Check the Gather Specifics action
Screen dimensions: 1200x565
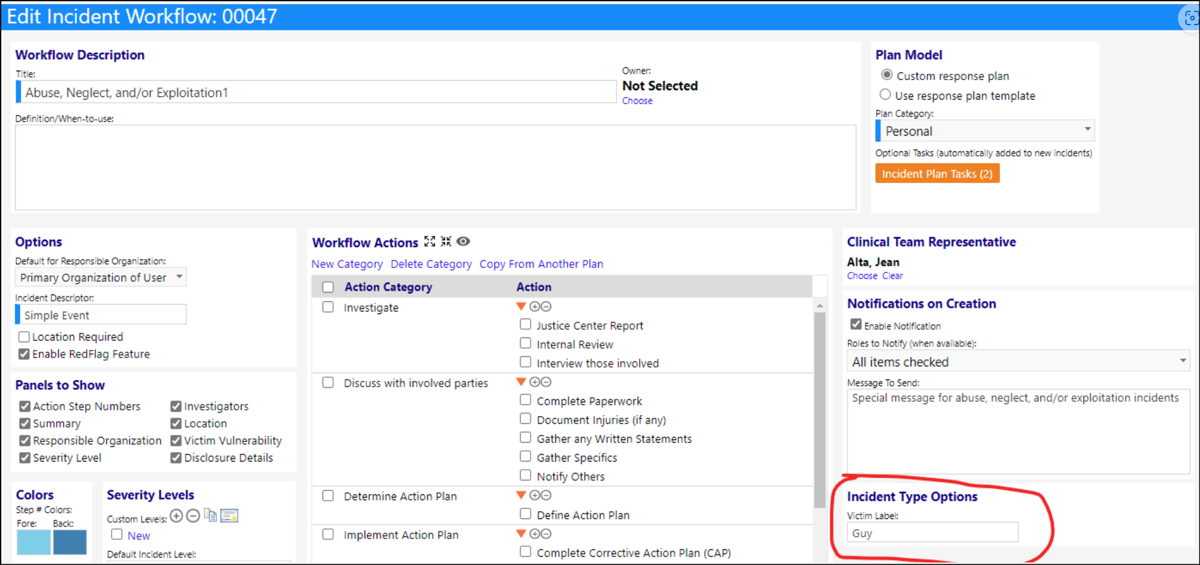(525, 456)
